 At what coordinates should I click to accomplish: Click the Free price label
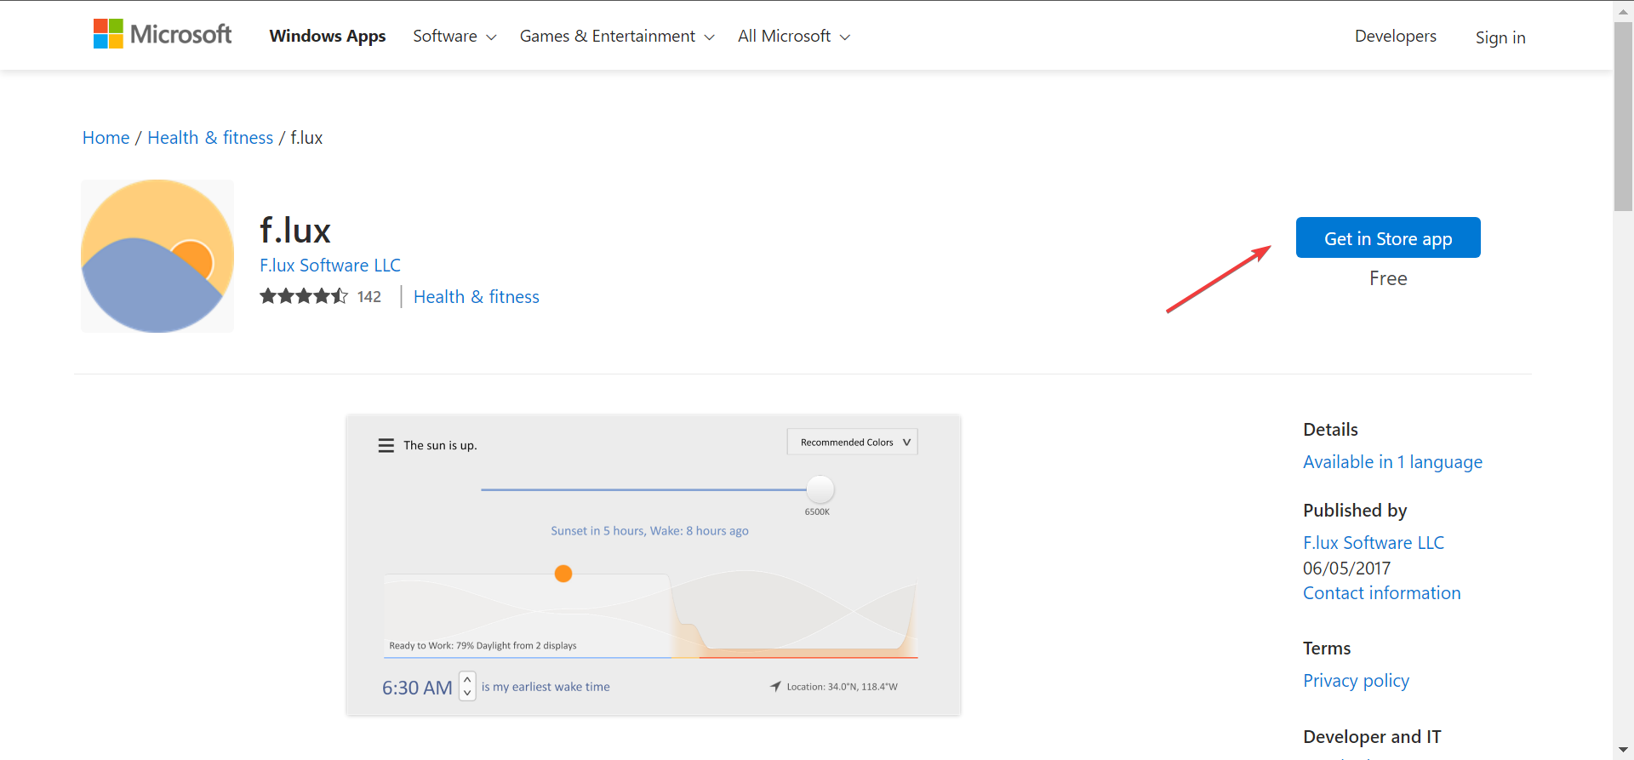click(1388, 278)
